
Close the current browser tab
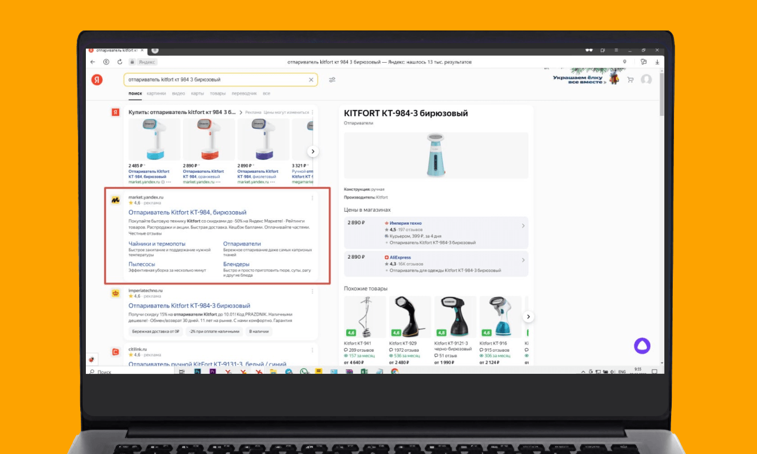click(x=142, y=50)
